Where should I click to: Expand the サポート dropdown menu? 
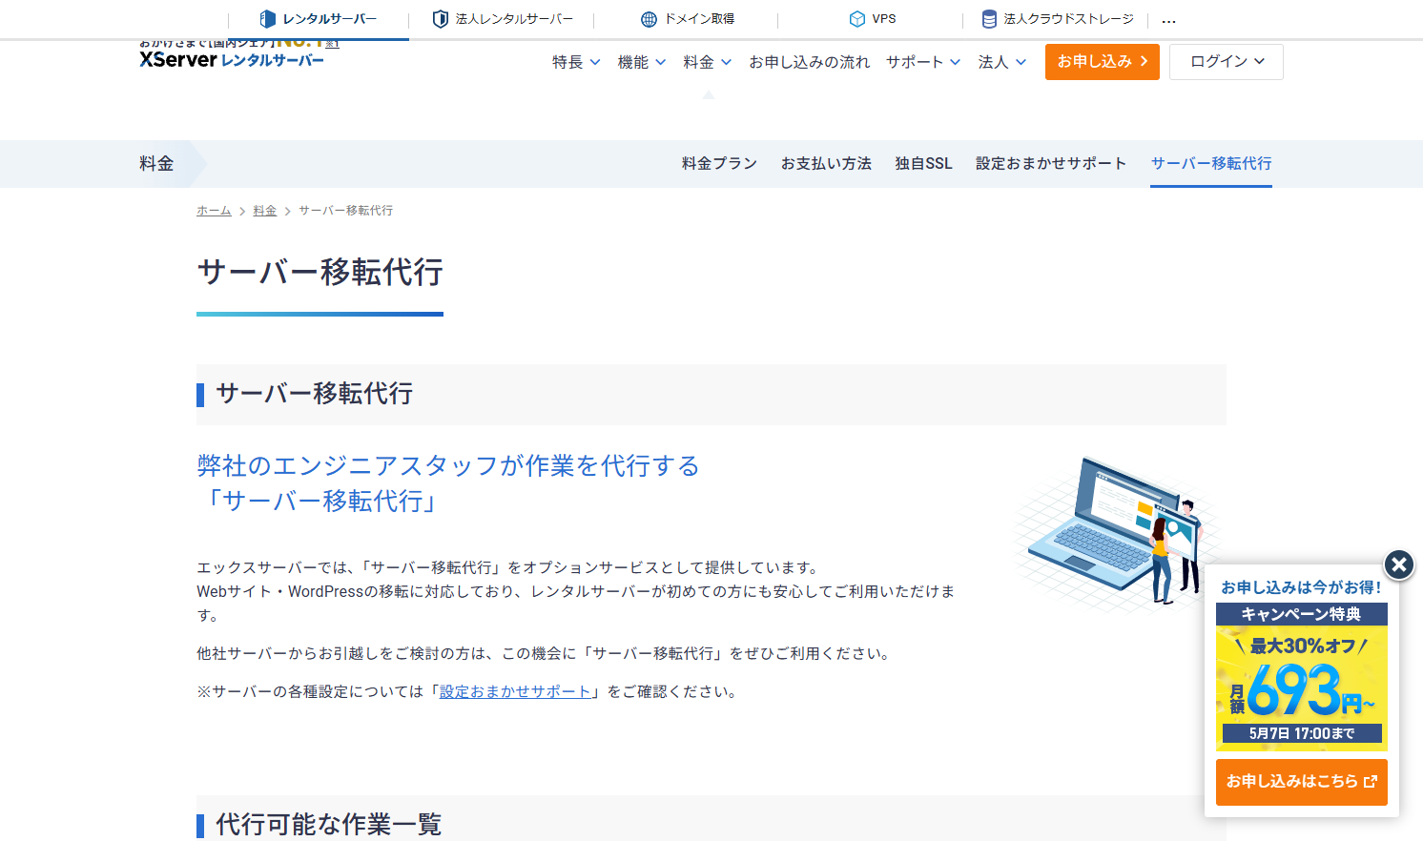coord(923,62)
